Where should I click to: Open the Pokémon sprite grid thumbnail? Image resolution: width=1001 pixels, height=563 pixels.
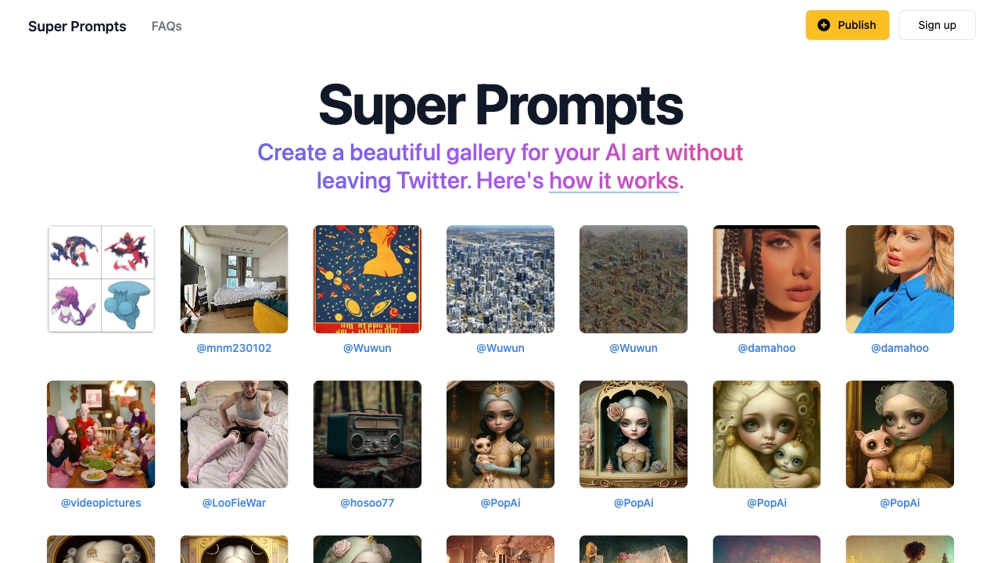[100, 279]
